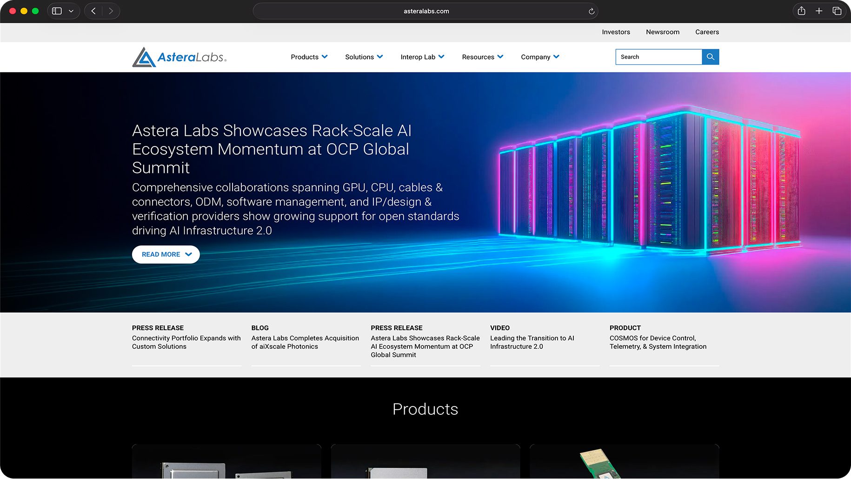Go back using the back arrow

pos(93,11)
